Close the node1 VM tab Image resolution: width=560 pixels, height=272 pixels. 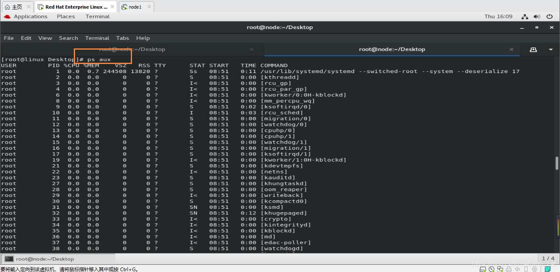[148, 7]
